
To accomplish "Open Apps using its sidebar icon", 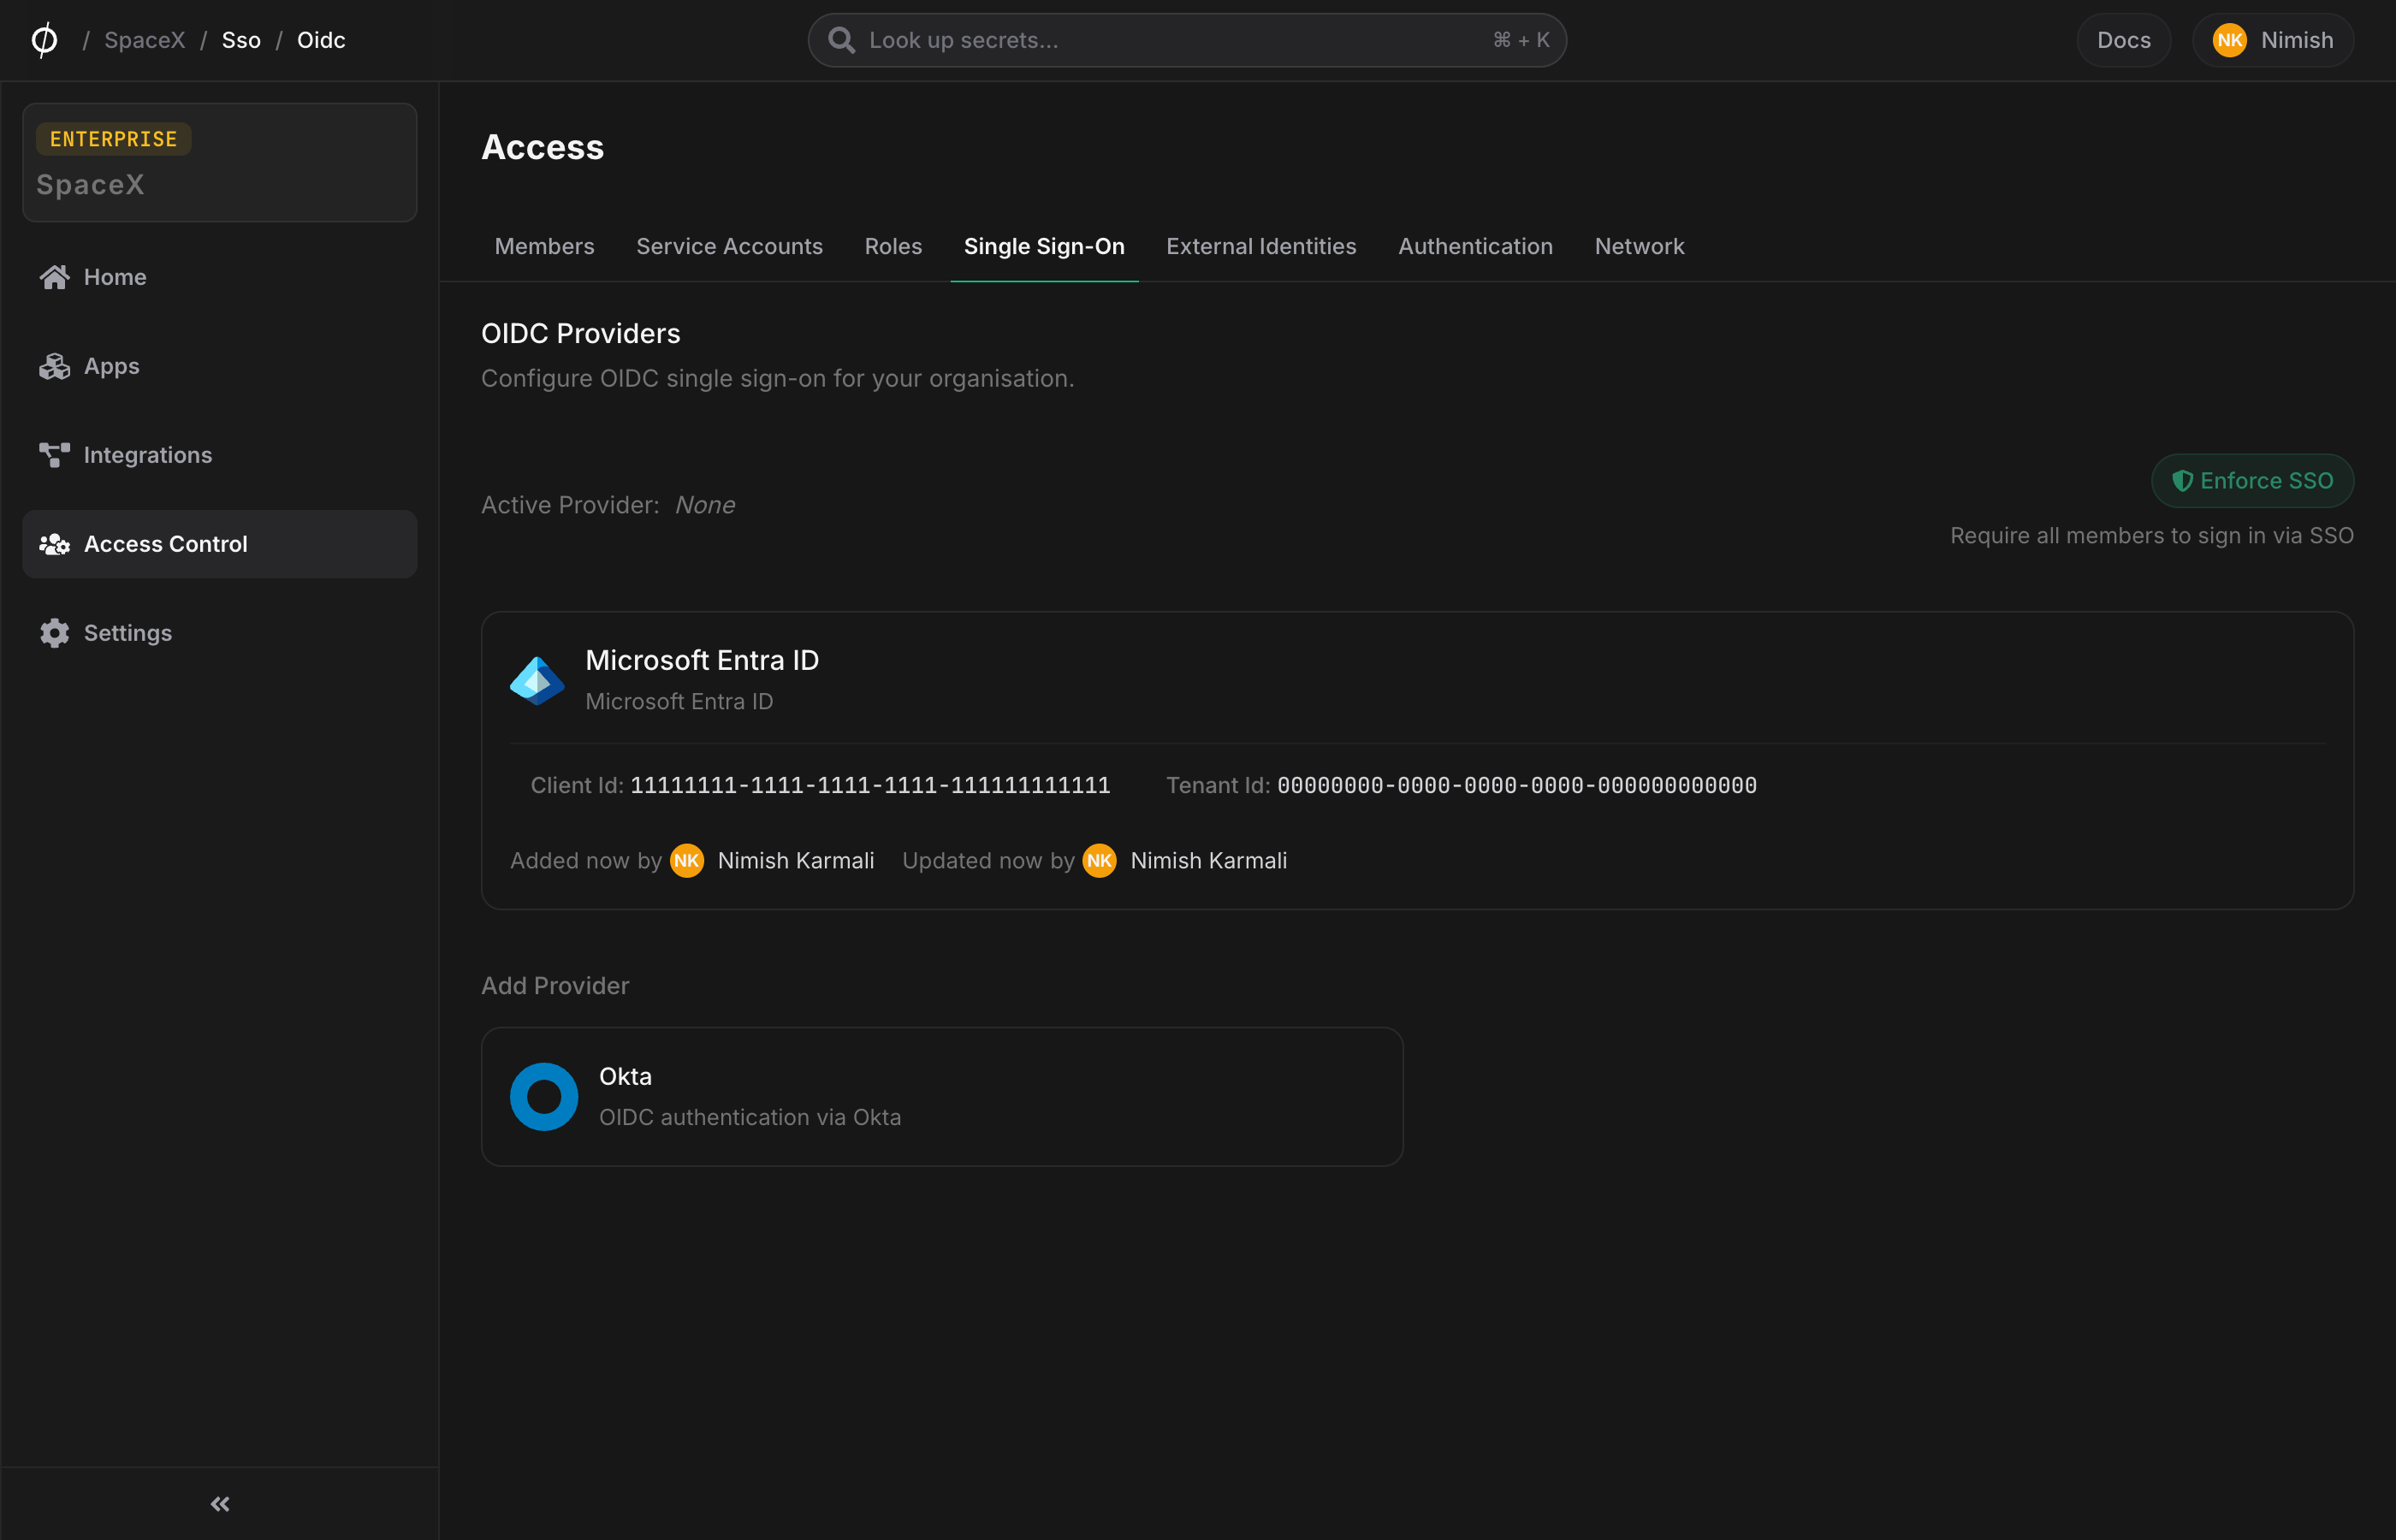I will tap(54, 366).
